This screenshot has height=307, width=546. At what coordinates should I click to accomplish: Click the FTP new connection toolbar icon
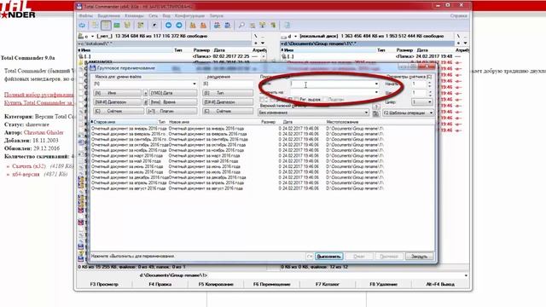228,26
